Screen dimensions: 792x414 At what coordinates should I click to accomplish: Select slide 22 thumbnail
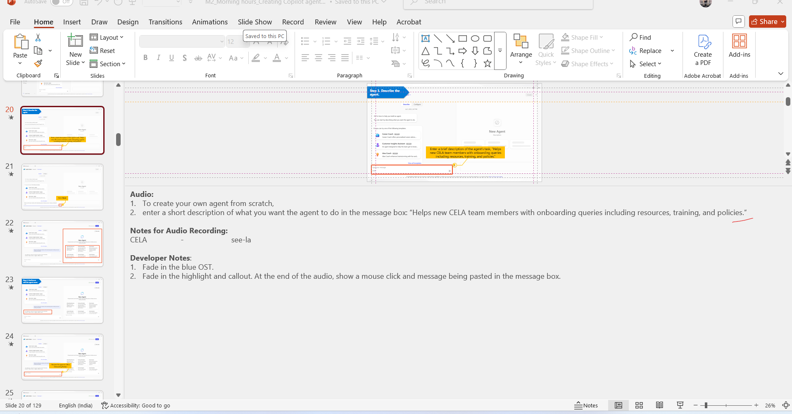click(x=62, y=244)
